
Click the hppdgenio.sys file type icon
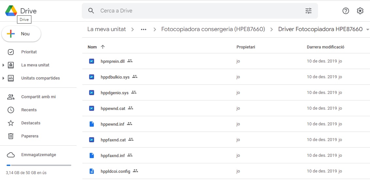[92, 93]
